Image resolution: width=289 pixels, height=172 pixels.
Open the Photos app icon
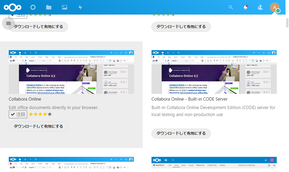coord(65,7)
